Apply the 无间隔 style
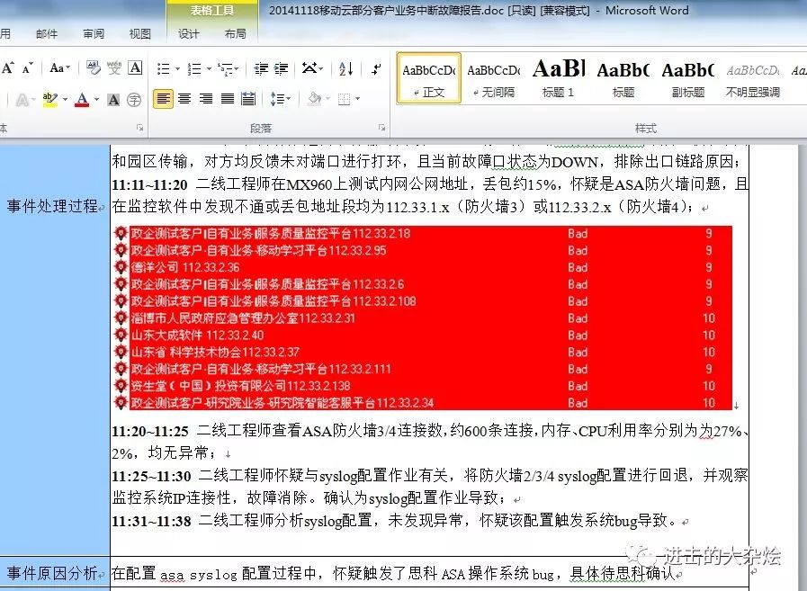807x591 pixels. [494, 78]
